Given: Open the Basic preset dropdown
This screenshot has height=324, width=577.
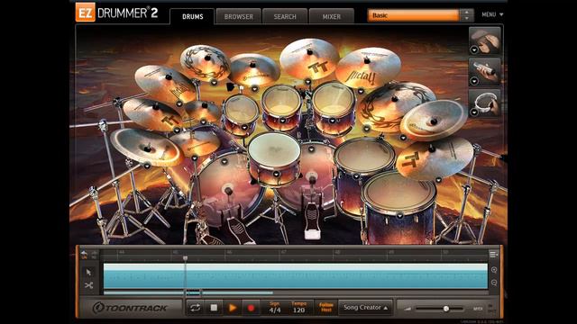Looking at the screenshot, I should (x=413, y=15).
